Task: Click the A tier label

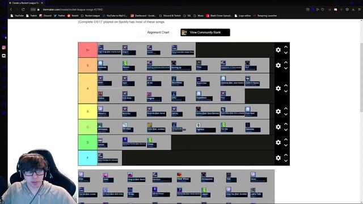Action: (88, 88)
